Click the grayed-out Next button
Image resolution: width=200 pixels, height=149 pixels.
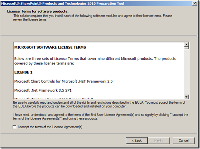coord(159,141)
